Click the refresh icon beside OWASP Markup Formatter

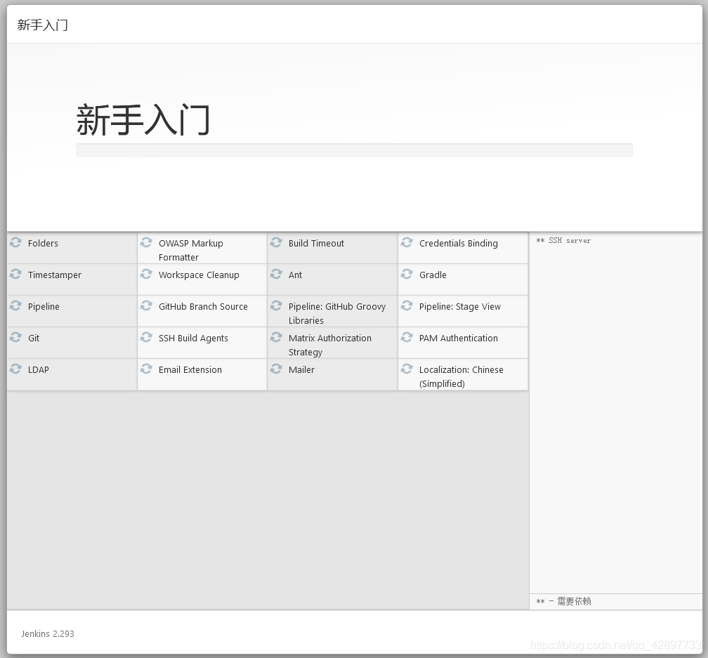146,242
